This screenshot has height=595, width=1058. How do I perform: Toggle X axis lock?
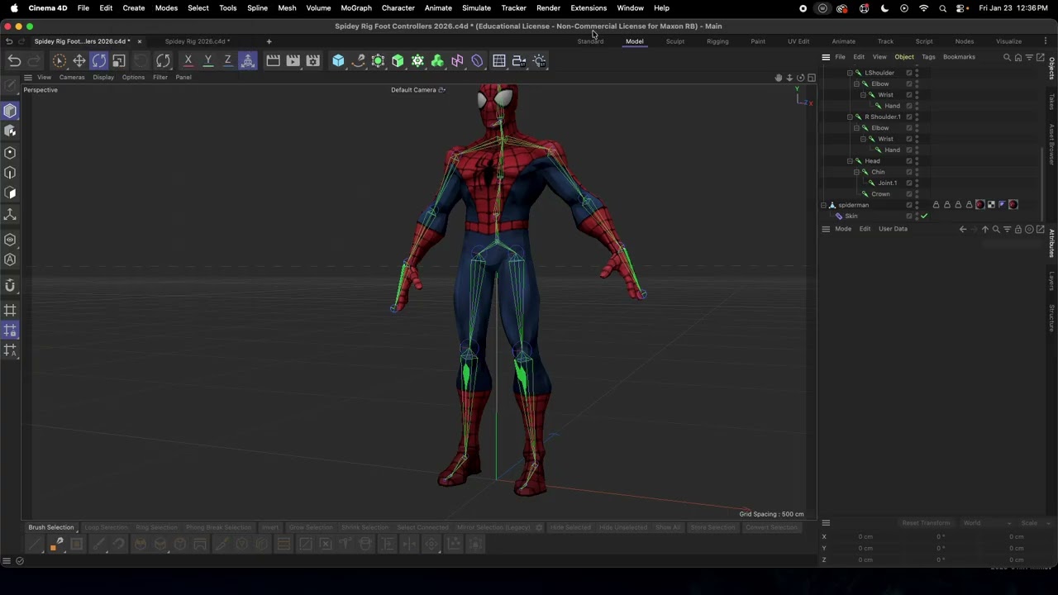click(188, 60)
